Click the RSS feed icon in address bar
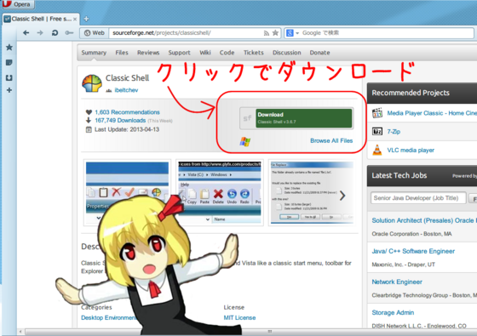Screen dimensions: 477x336 pyautogui.click(x=267, y=33)
